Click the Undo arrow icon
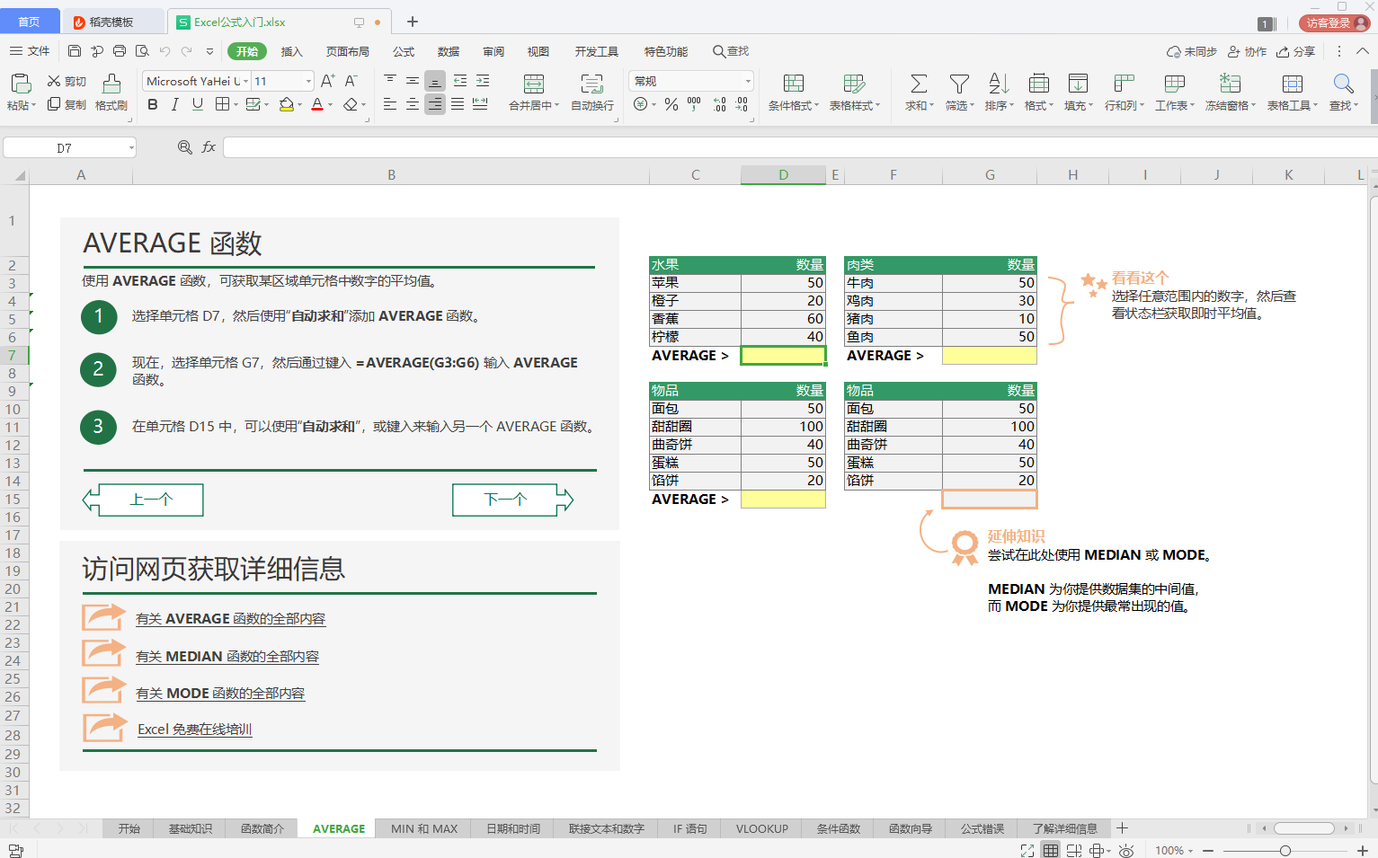This screenshot has width=1378, height=858. point(164,51)
